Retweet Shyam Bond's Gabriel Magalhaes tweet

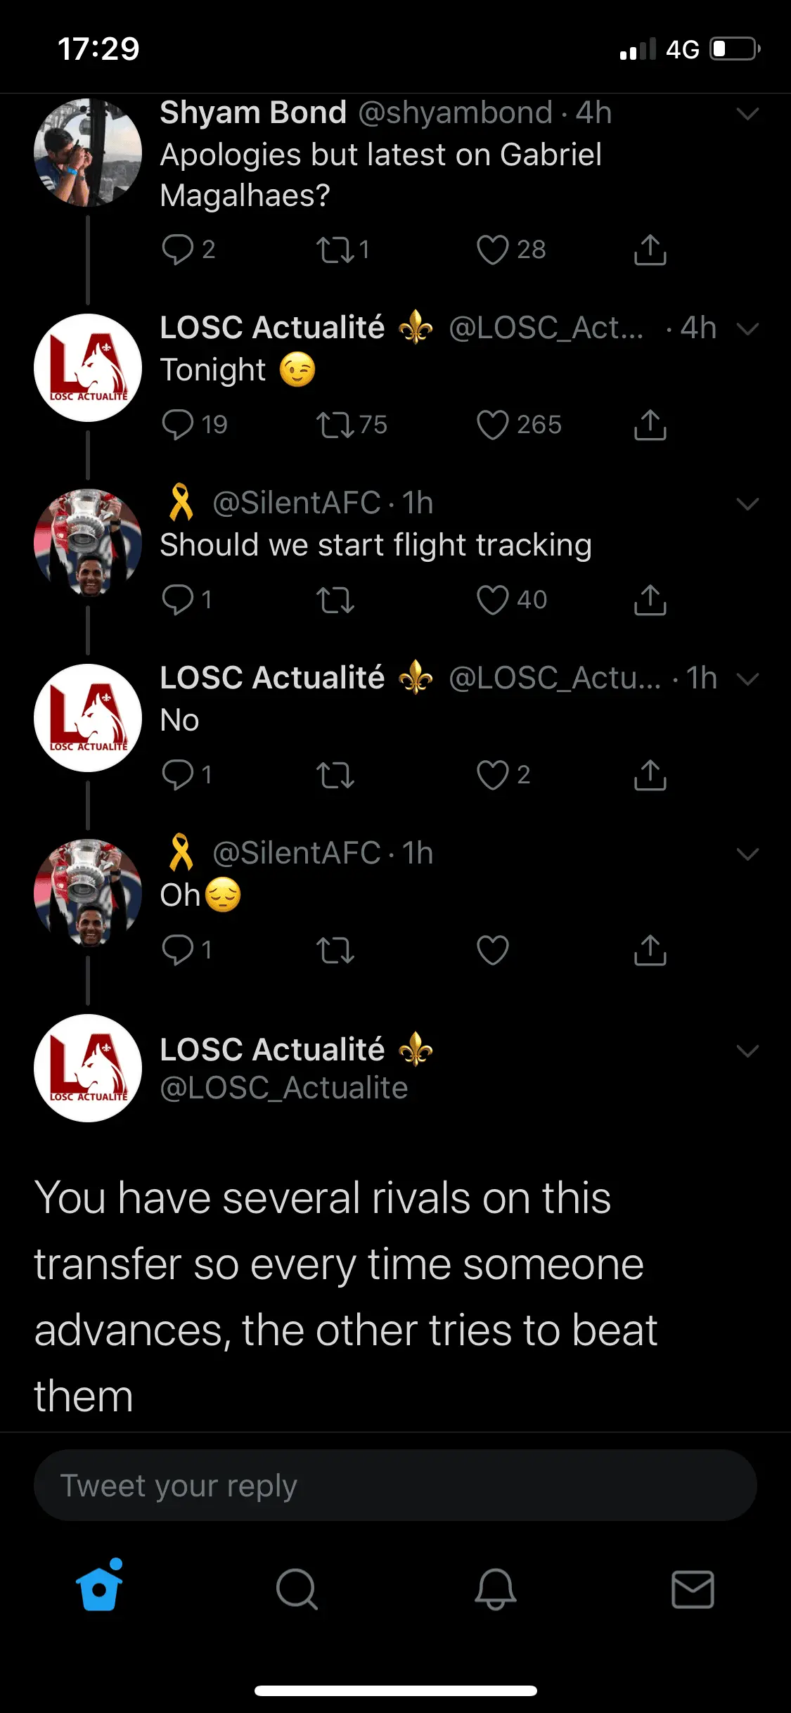(x=335, y=250)
